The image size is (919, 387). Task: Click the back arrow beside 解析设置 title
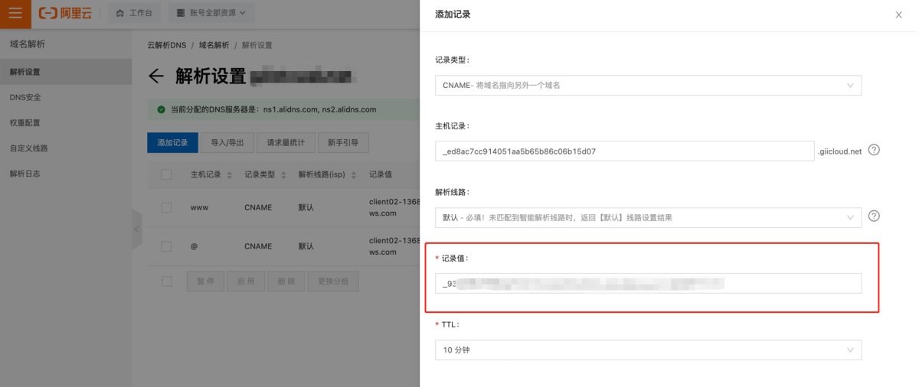click(156, 76)
